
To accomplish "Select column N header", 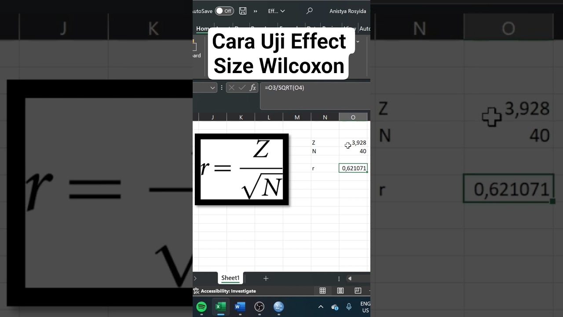I will [325, 117].
